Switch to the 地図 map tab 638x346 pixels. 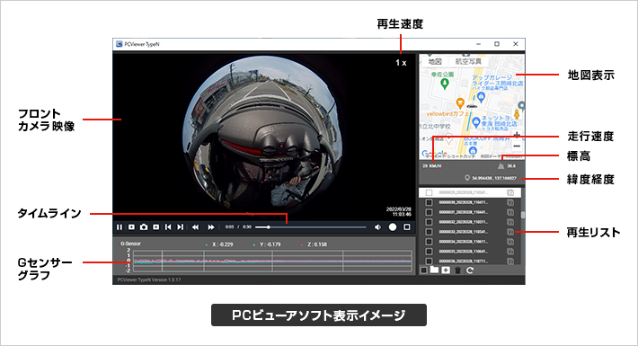(x=435, y=61)
